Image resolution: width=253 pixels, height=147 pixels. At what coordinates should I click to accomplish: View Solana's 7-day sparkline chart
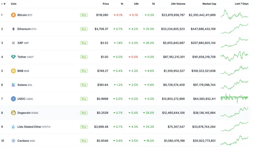(234, 84)
